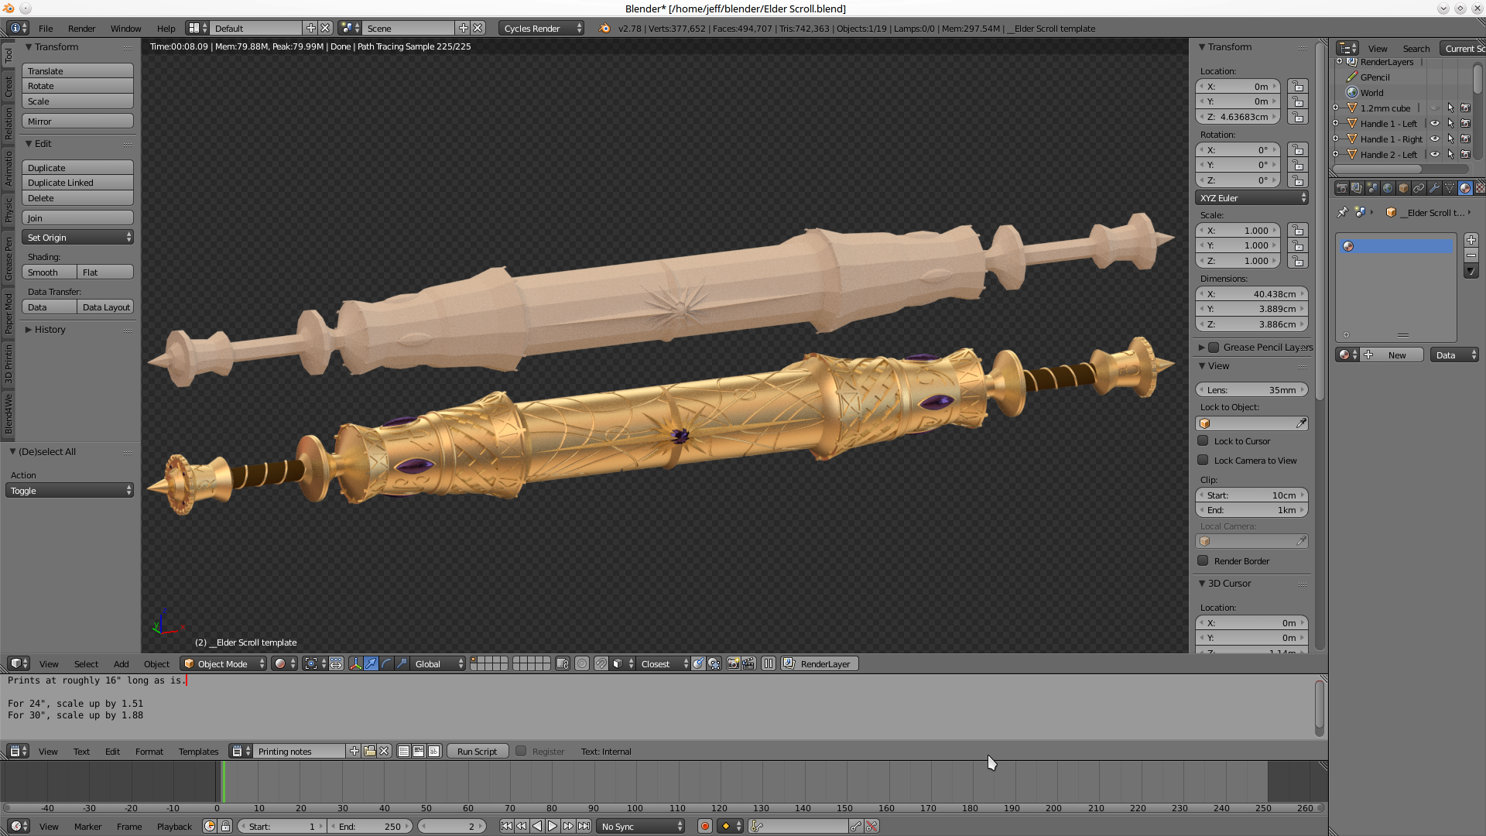Open the Closest snap target dropdown
The height and width of the screenshot is (836, 1486).
click(663, 663)
